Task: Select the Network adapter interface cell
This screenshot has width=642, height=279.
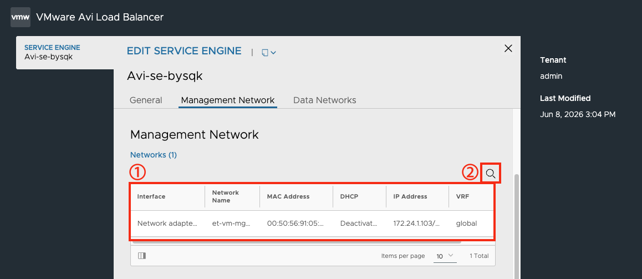Action: point(168,224)
